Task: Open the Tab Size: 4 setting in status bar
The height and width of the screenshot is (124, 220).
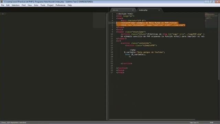Action: pos(194,123)
